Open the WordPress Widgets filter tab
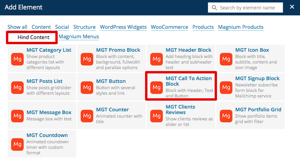Image resolution: width=300 pixels, height=165 pixels. [x=123, y=27]
